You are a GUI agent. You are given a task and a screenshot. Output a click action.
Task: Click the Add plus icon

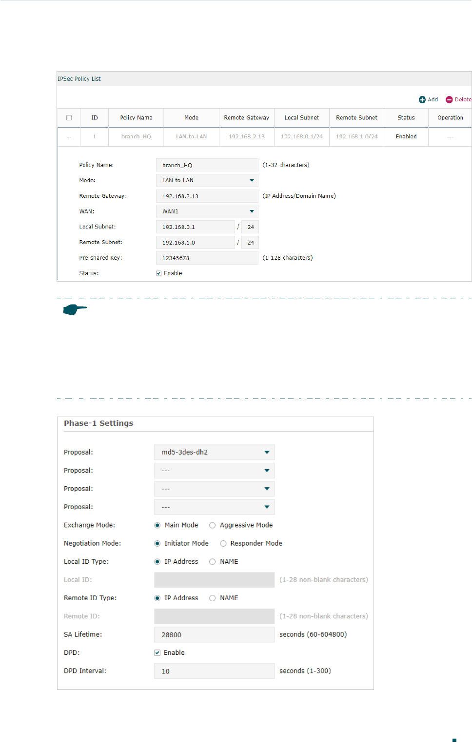[x=422, y=99]
